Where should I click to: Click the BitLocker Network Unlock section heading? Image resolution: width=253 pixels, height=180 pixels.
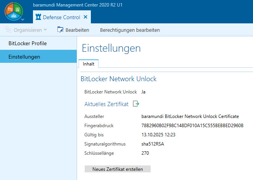(118, 79)
